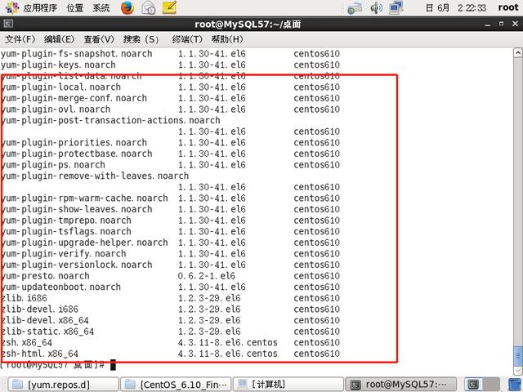Click zlib.i686 package text
The image size is (523, 392).
click(x=24, y=298)
